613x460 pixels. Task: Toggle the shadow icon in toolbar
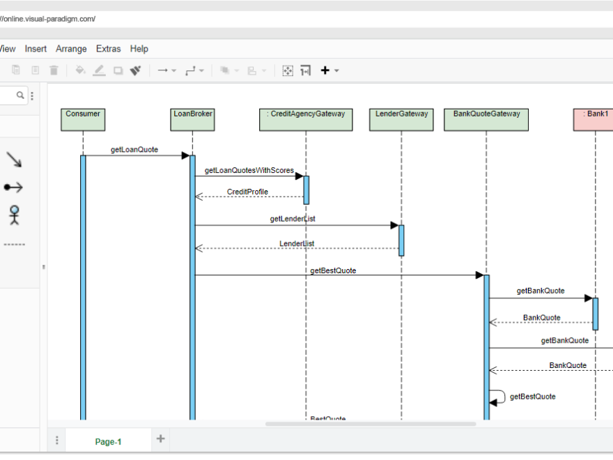118,71
